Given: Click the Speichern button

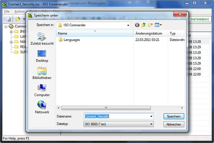Looking at the screenshot, I should click(174, 116).
